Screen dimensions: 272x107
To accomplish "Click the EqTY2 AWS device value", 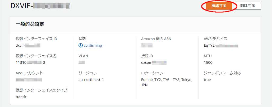I will tap(221, 45).
